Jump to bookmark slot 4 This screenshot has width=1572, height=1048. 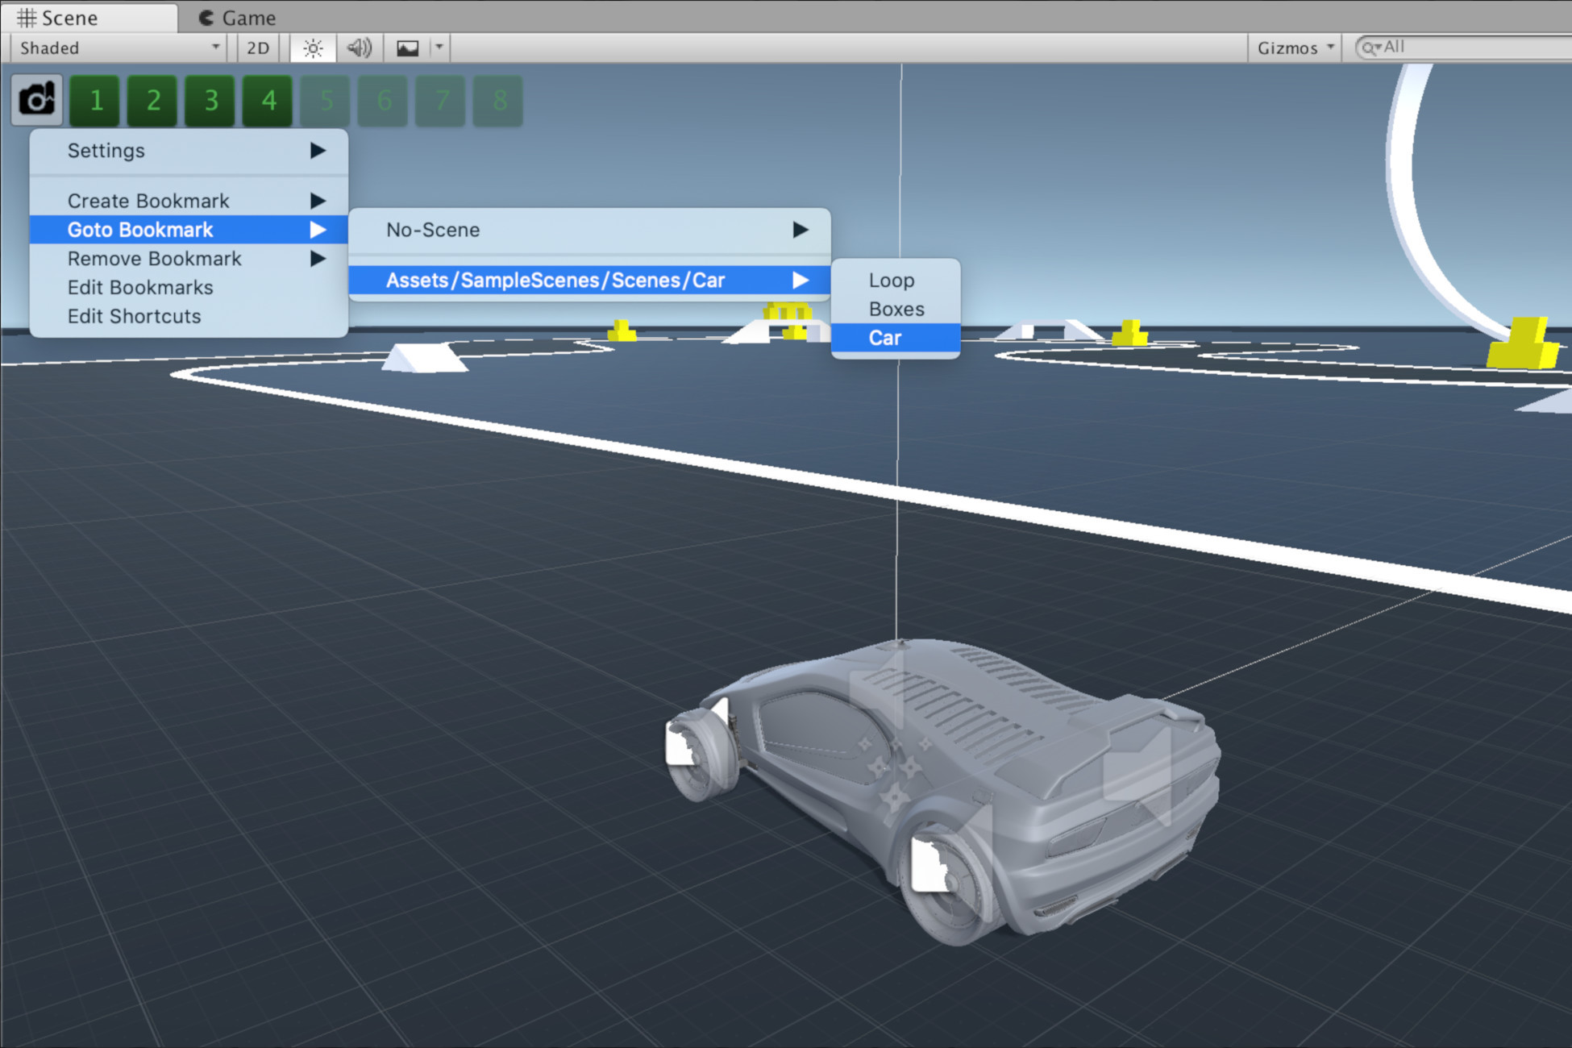268,100
